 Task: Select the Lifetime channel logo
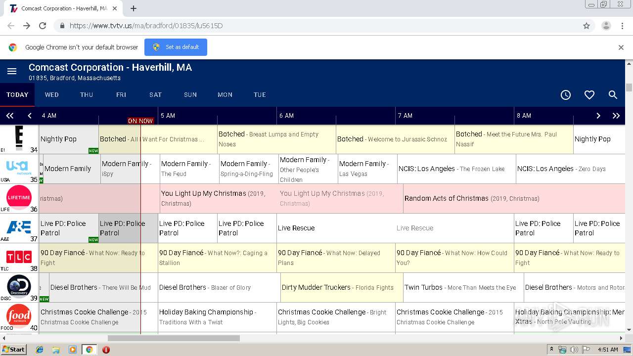pyautogui.click(x=19, y=197)
